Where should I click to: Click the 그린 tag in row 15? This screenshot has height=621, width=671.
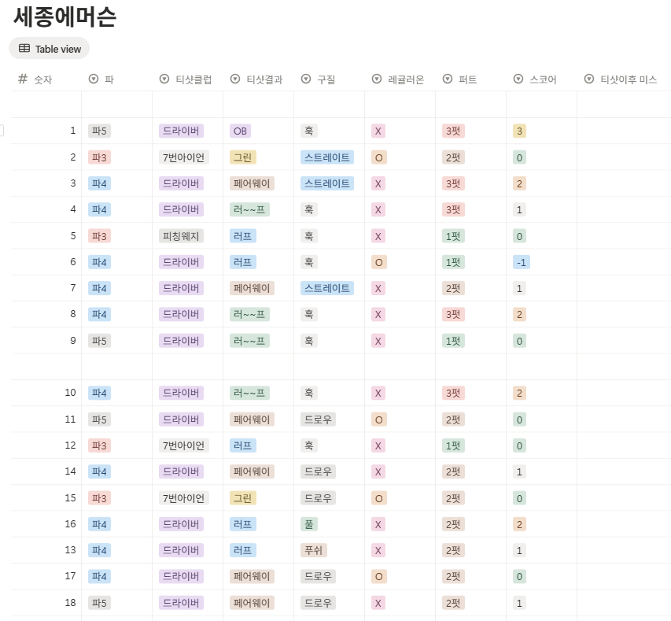(x=243, y=497)
